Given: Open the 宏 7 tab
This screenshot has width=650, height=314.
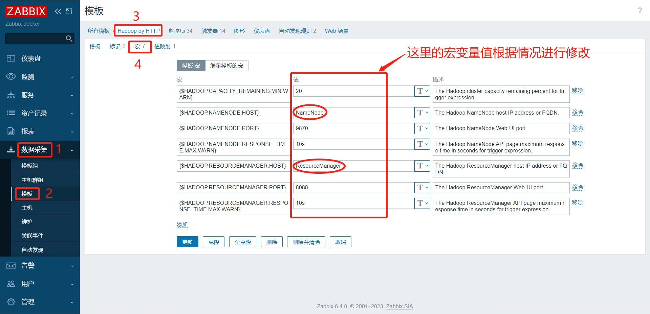Looking at the screenshot, I should click(140, 46).
